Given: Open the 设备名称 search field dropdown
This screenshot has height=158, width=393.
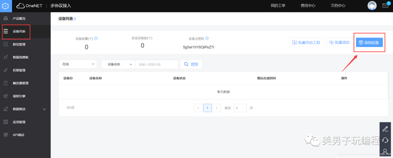Looking at the screenshot, I should [118, 64].
